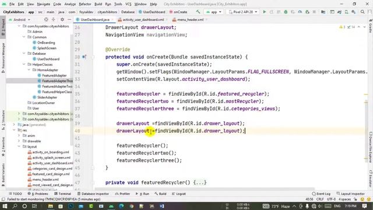Go to next highlighted error arrow

click(364, 27)
